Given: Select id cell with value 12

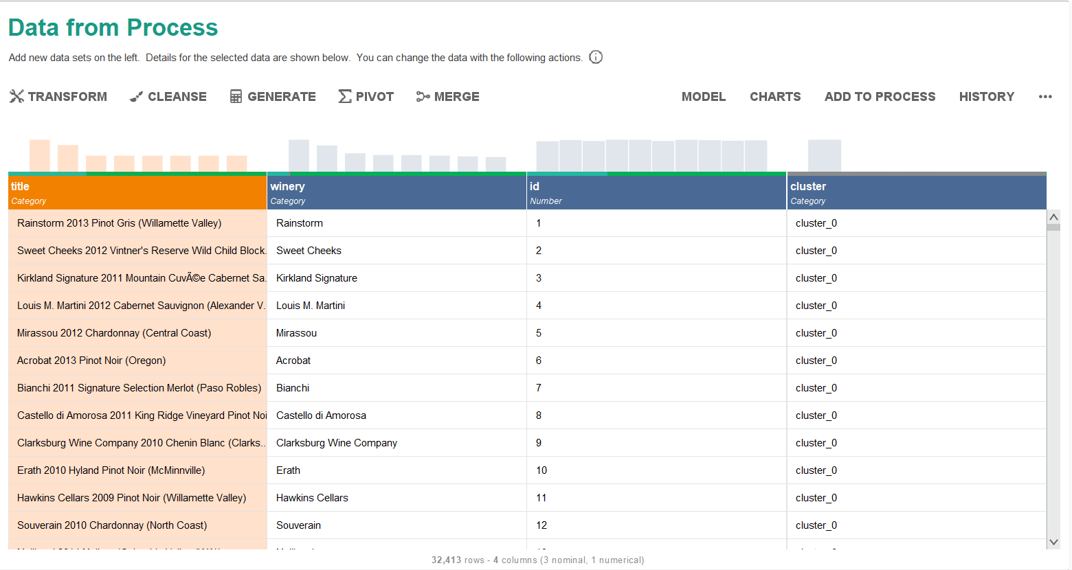Looking at the screenshot, I should tap(656, 525).
